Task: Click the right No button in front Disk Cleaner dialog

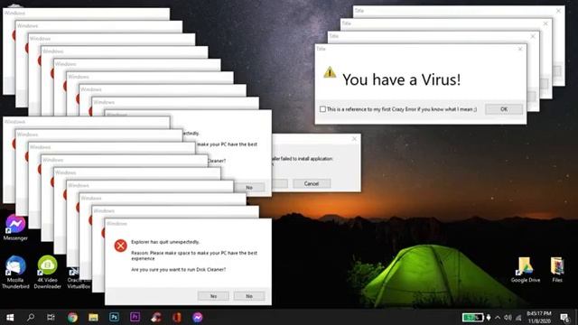Action: tap(249, 296)
